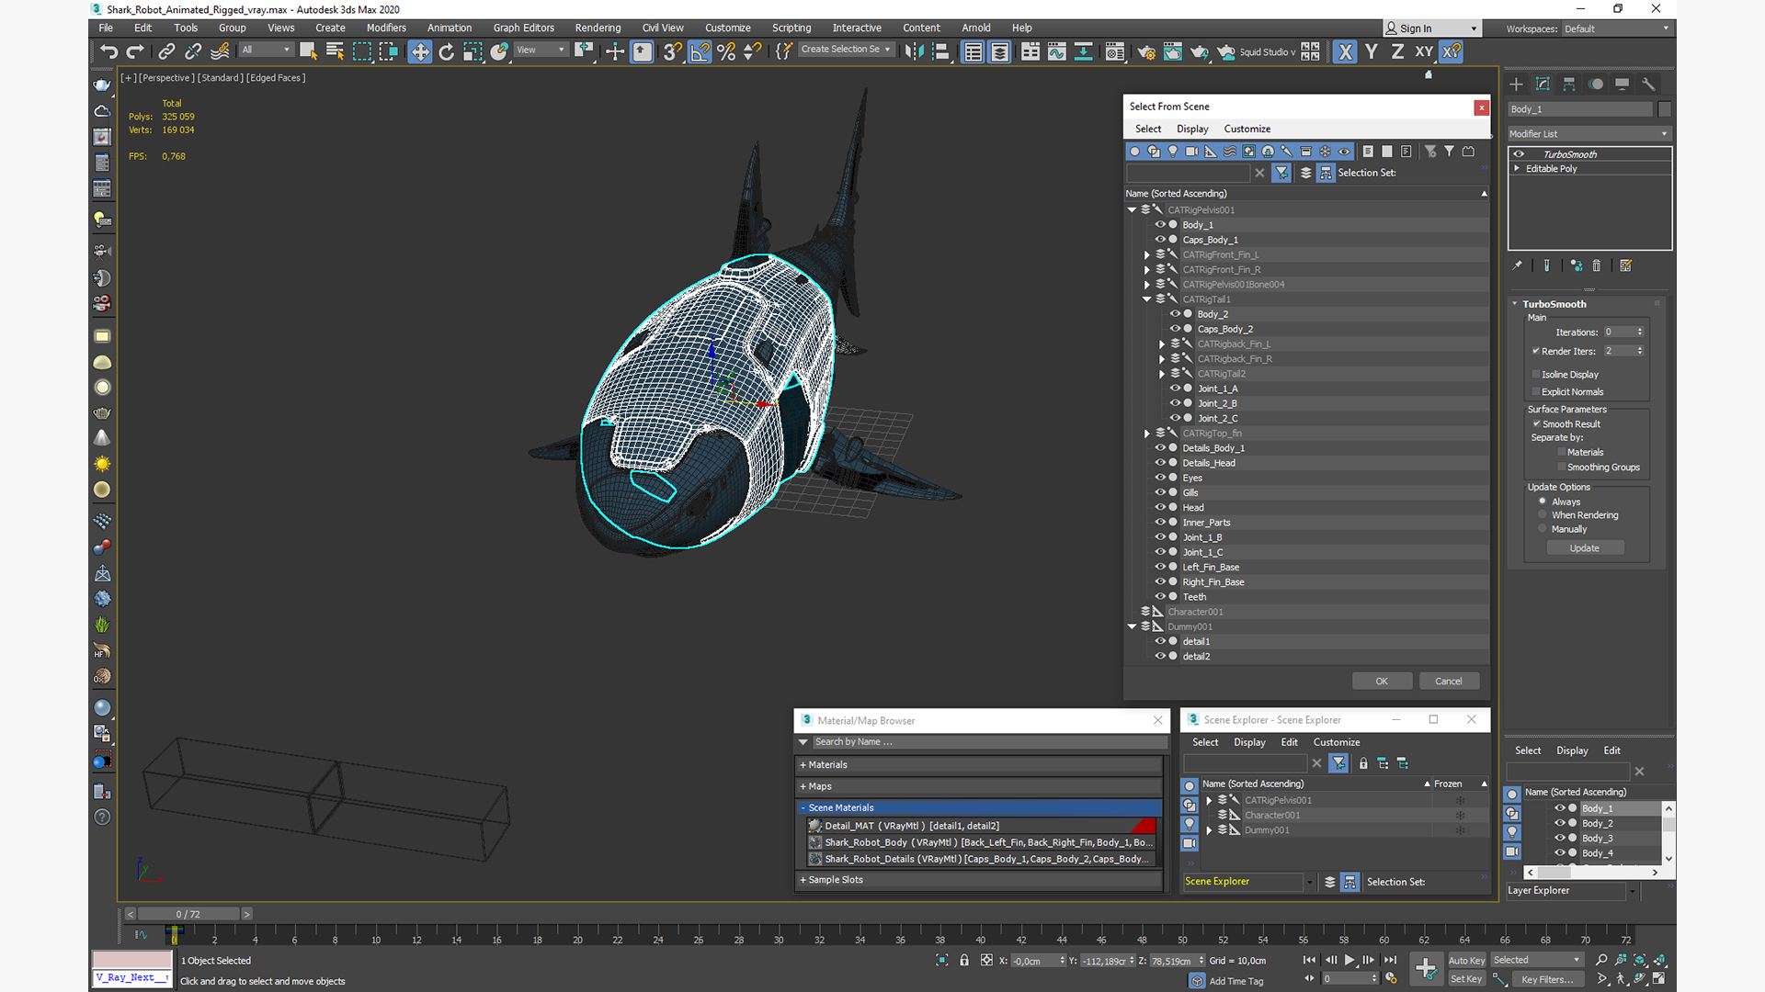1765x992 pixels.
Task: Open the Utilities wrench panel icon
Action: (x=1648, y=84)
